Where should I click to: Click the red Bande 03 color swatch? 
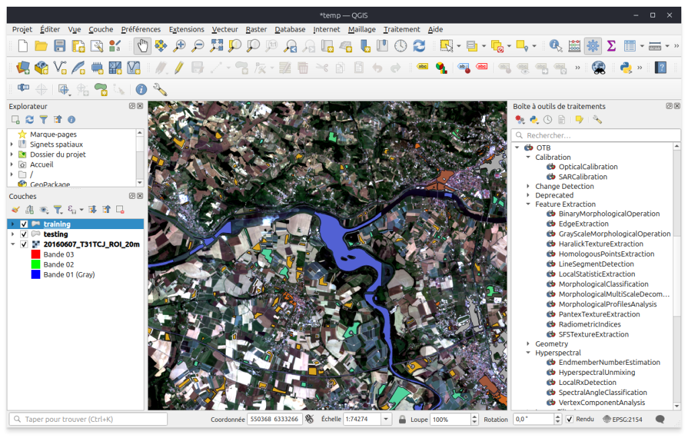36,255
